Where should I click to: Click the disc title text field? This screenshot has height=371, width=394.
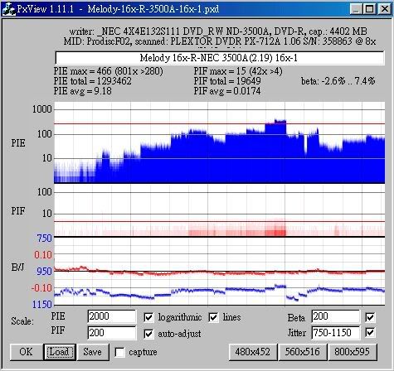(x=220, y=58)
